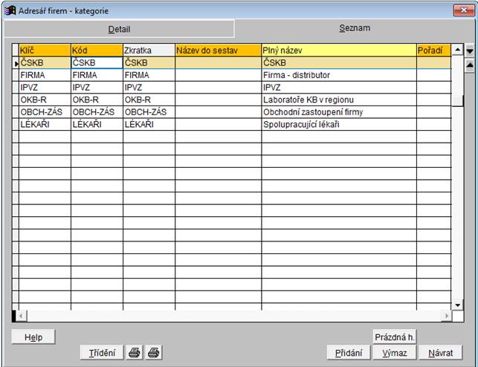Click the application icon in title bar
478x367 pixels.
[x=10, y=10]
